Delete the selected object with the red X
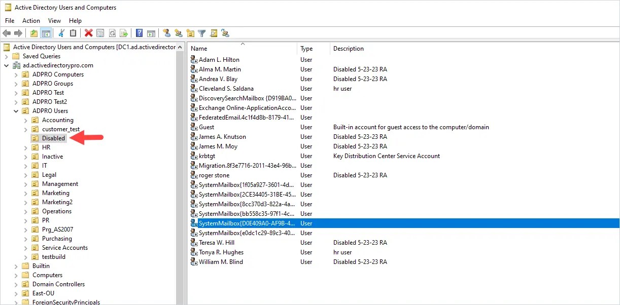 point(88,32)
